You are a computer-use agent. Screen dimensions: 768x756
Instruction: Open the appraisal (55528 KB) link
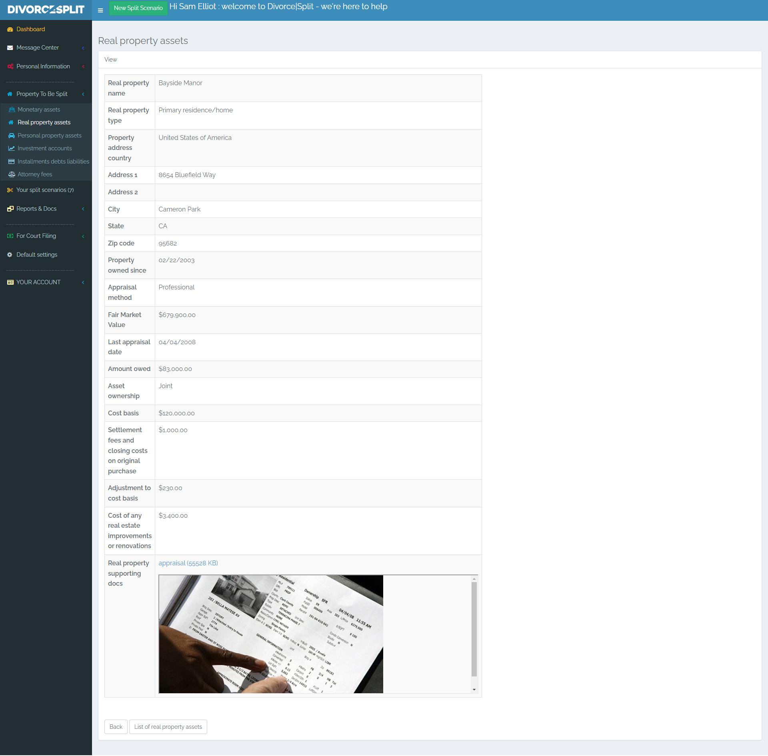188,563
